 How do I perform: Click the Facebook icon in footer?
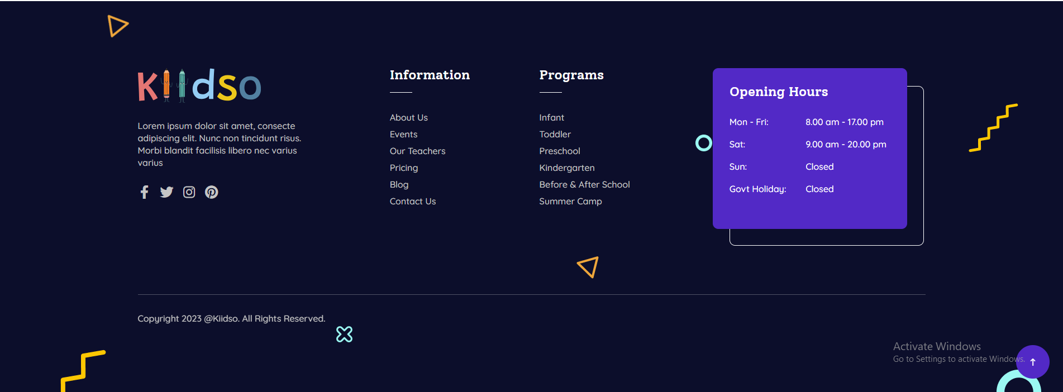(144, 192)
